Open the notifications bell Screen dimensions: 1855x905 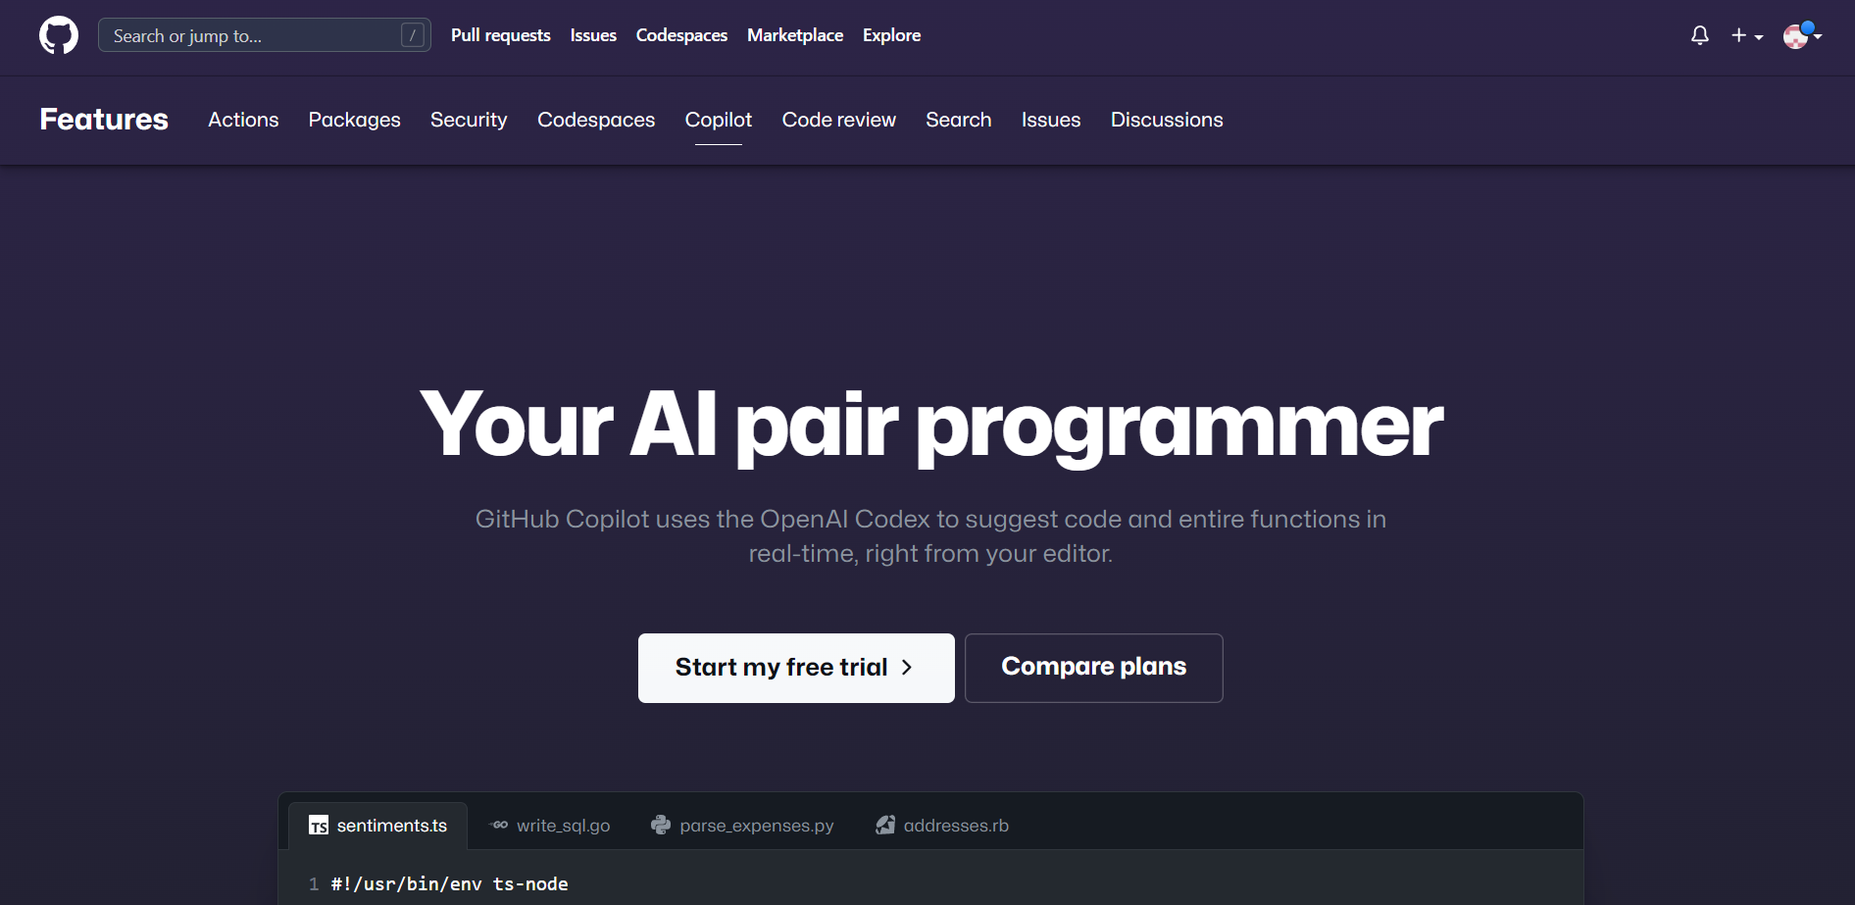(x=1700, y=35)
